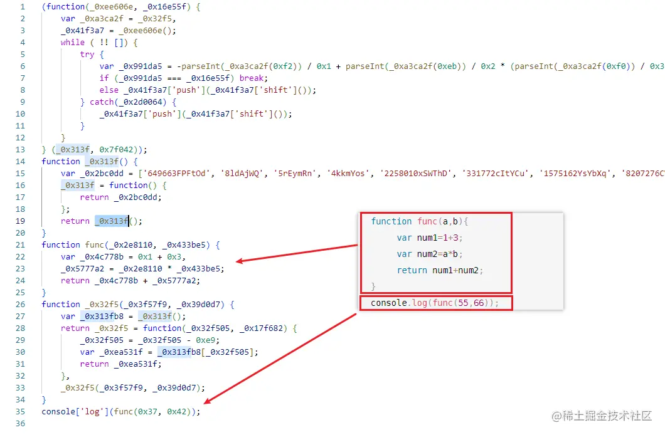Click the 'while' keyword on line 4
665x435 pixels.
pos(73,43)
